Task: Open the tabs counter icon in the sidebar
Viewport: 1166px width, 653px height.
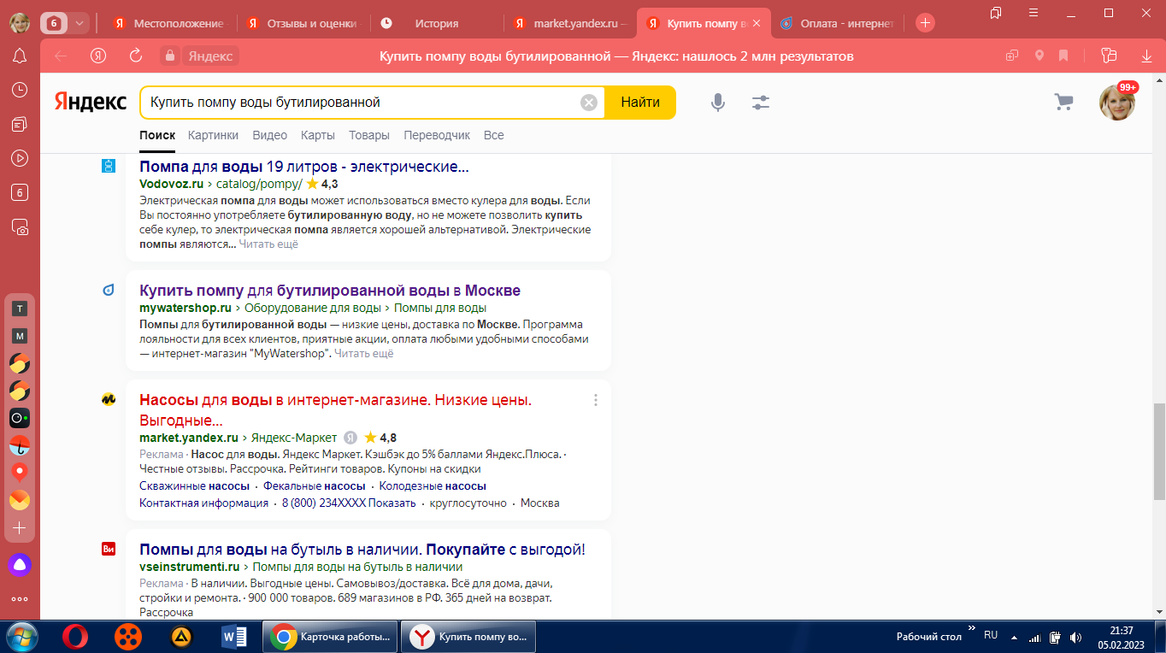Action: tap(20, 192)
